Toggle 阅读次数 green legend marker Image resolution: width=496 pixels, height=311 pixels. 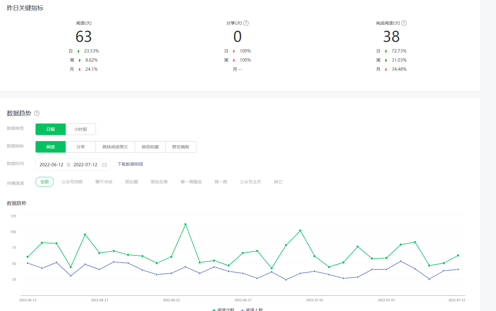click(214, 309)
